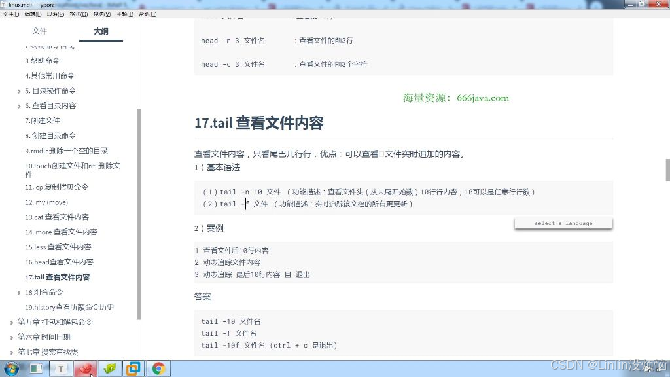Click the tail -f 文件名 answer line
670x377 pixels.
[x=228, y=333]
